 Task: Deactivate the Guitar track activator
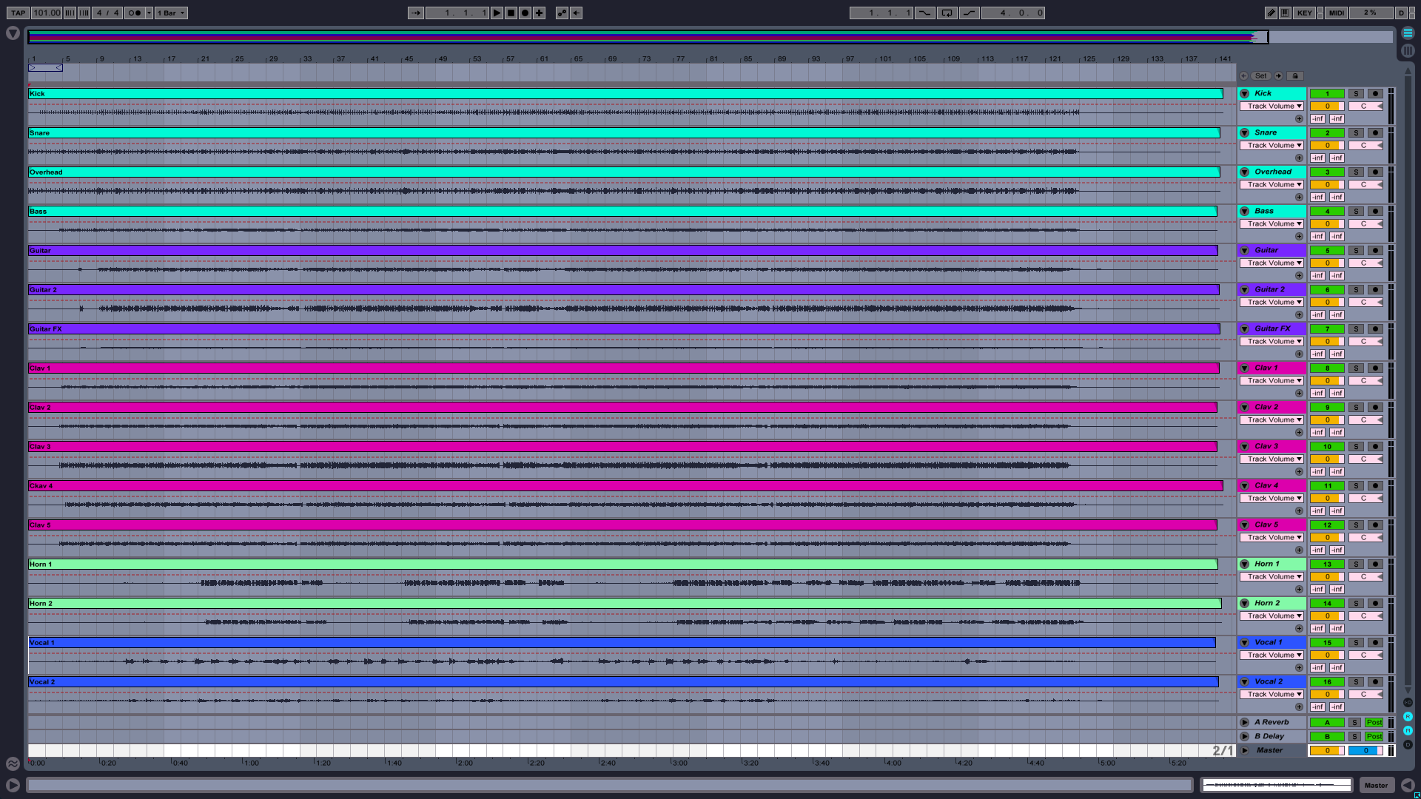pyautogui.click(x=1327, y=251)
